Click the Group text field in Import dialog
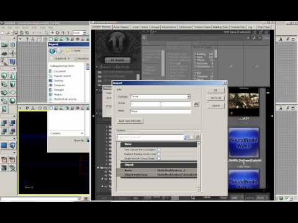This screenshot has width=298, height=223. [x=160, y=104]
